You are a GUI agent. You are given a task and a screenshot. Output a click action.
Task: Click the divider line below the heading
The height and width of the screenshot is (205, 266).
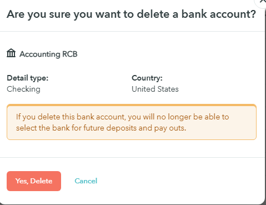click(x=132, y=32)
